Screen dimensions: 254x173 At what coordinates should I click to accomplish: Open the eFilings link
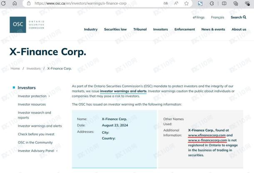199,17
